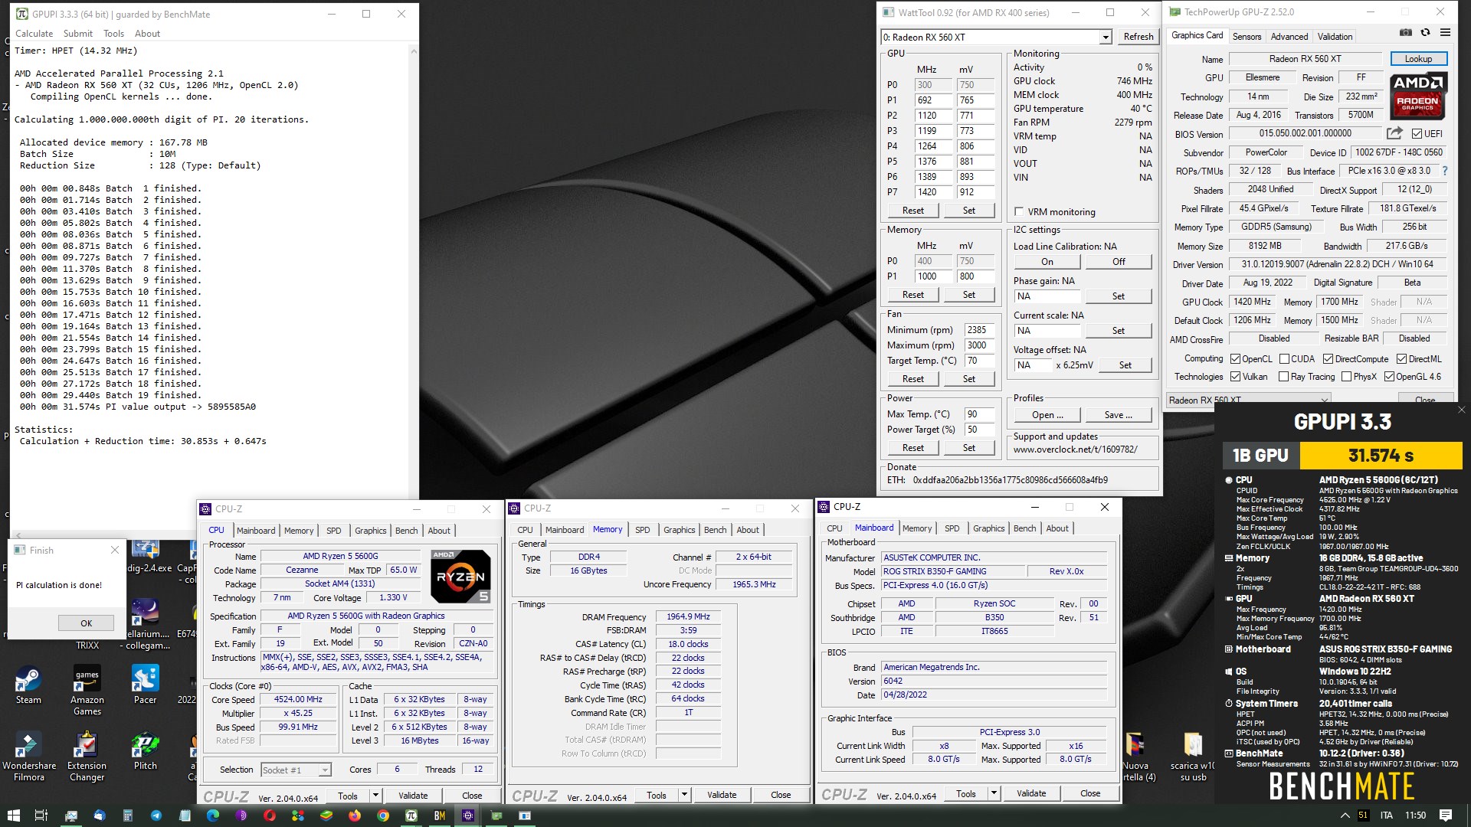Expand Tools arrow in CPU-Z CPU window

pyautogui.click(x=375, y=795)
